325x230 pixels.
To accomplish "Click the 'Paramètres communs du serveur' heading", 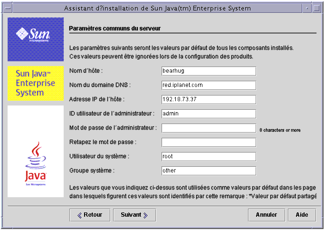I will point(115,29).
